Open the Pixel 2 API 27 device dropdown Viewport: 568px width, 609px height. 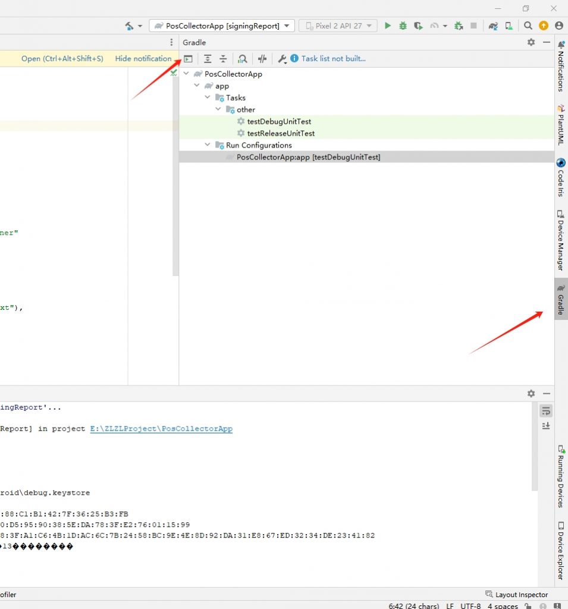pyautogui.click(x=338, y=26)
